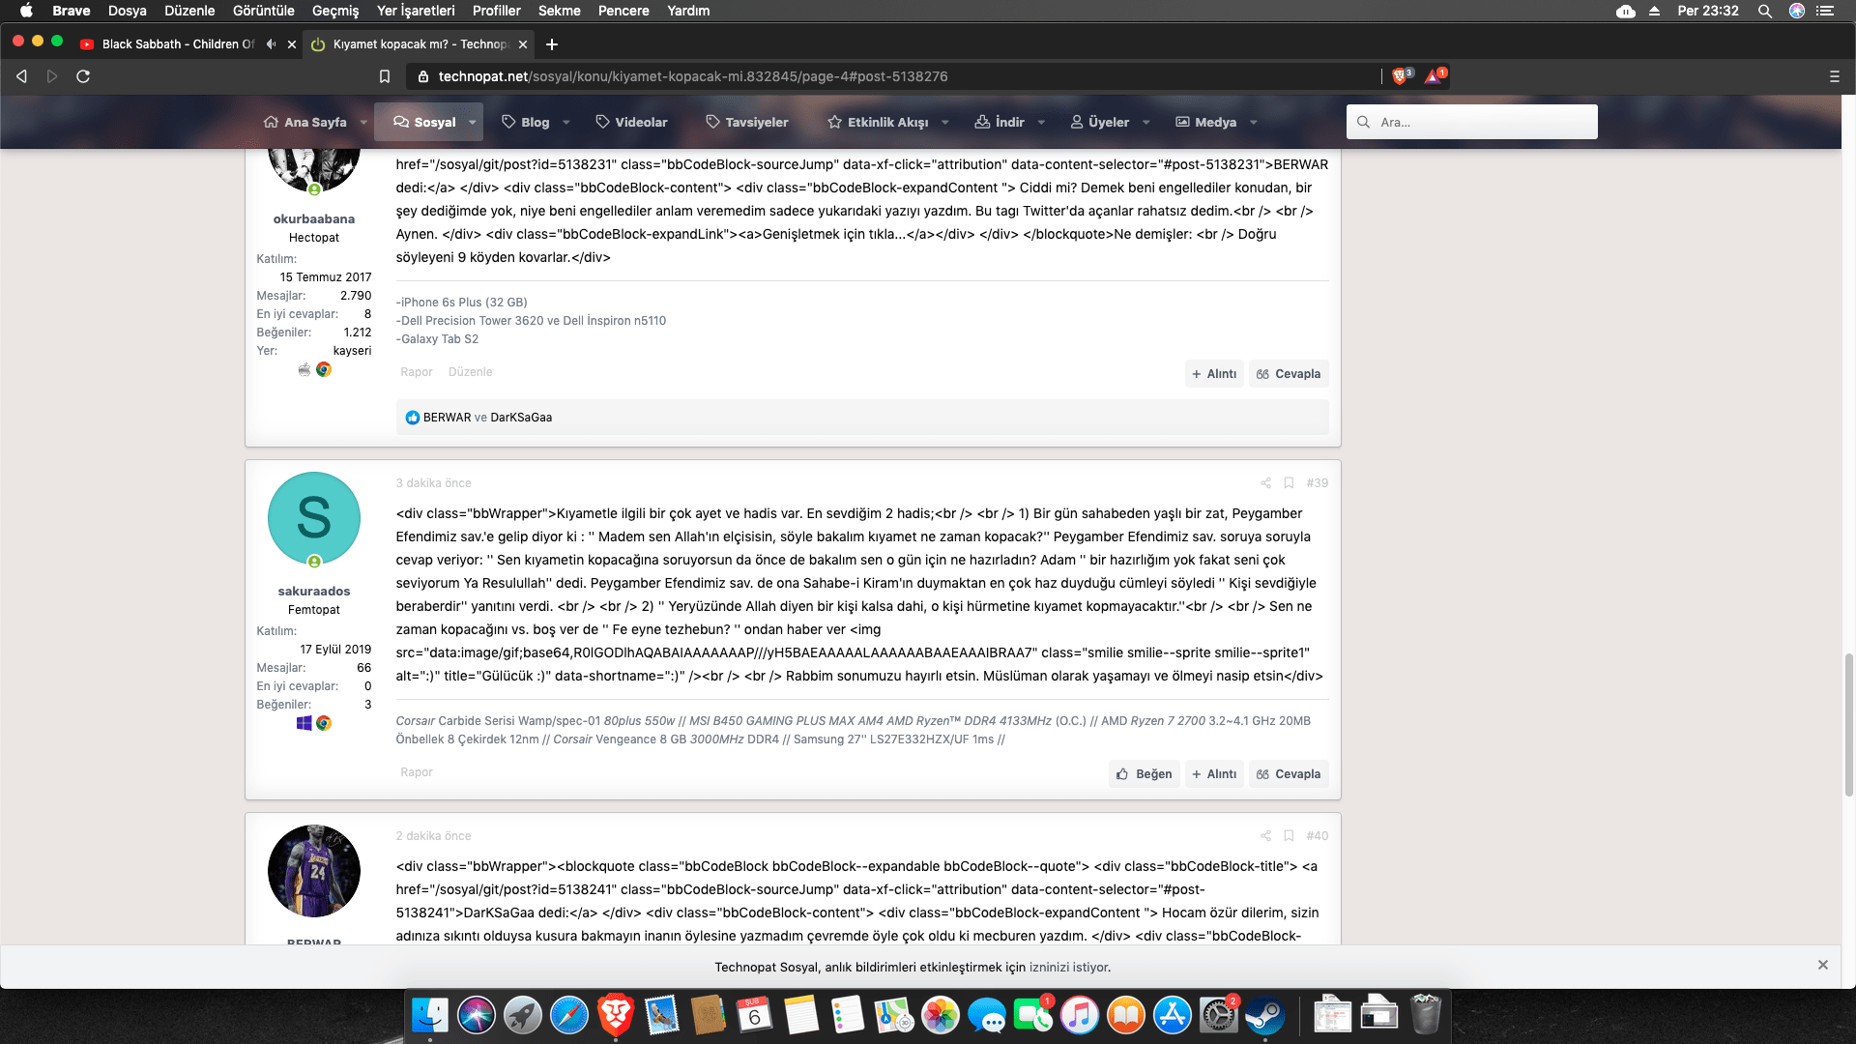Click Brave Shields lion icon in address bar
Viewport: 1856px width, 1044px height.
[1400, 76]
